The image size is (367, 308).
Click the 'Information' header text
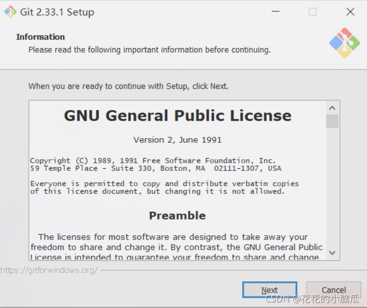pyautogui.click(x=40, y=37)
